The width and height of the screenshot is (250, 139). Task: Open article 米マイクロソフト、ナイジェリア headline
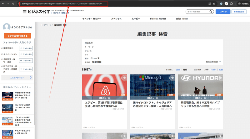[152, 104]
